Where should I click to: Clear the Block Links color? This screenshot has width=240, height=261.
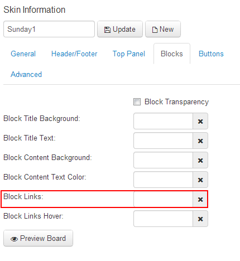200,199
